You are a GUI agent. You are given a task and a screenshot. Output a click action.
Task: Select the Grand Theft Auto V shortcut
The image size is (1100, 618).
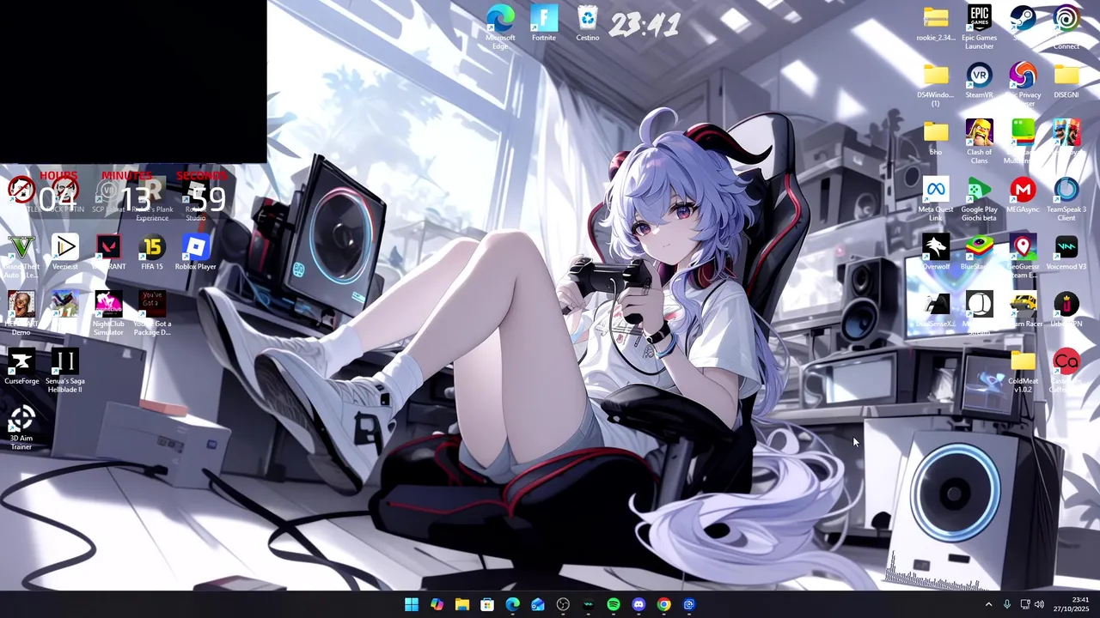[21, 257]
